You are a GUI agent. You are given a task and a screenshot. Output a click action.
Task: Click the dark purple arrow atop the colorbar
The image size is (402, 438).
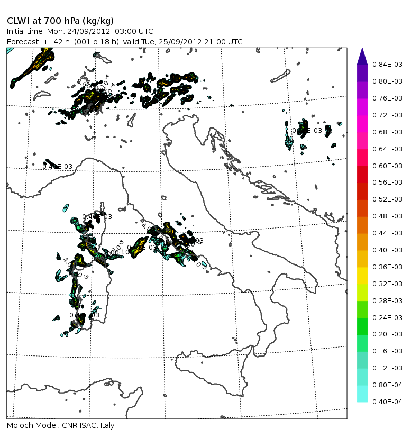[362, 57]
